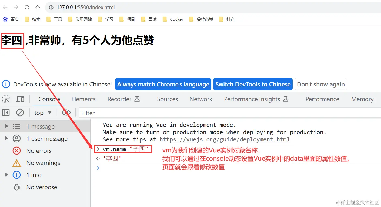Select the No warnings filter row
The image size is (381, 207).
pyautogui.click(x=45, y=163)
